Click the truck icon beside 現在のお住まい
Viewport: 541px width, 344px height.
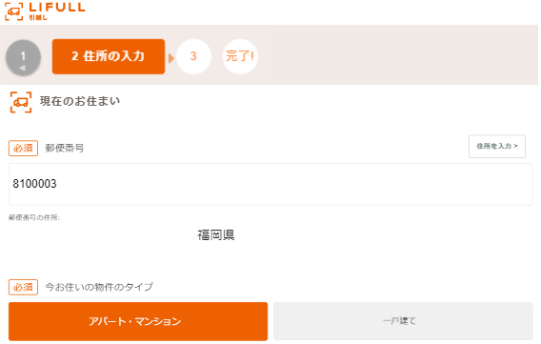point(21,102)
